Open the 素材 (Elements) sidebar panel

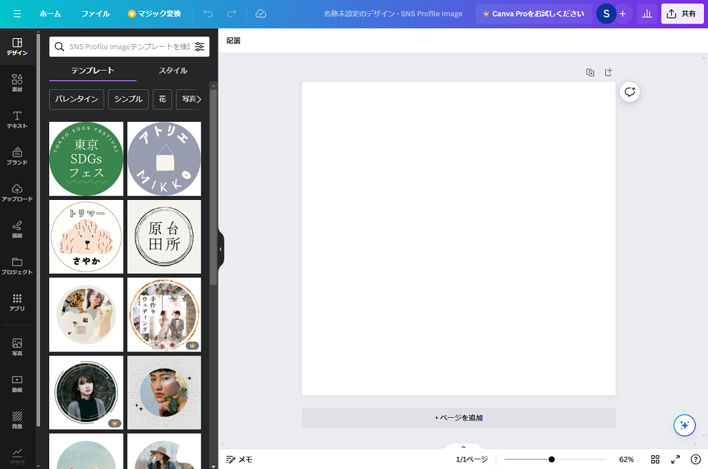(17, 83)
